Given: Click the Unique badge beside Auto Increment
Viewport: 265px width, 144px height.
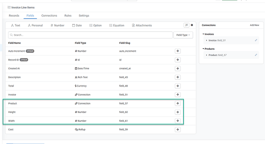Looking at the screenshot, I should point(30,51).
